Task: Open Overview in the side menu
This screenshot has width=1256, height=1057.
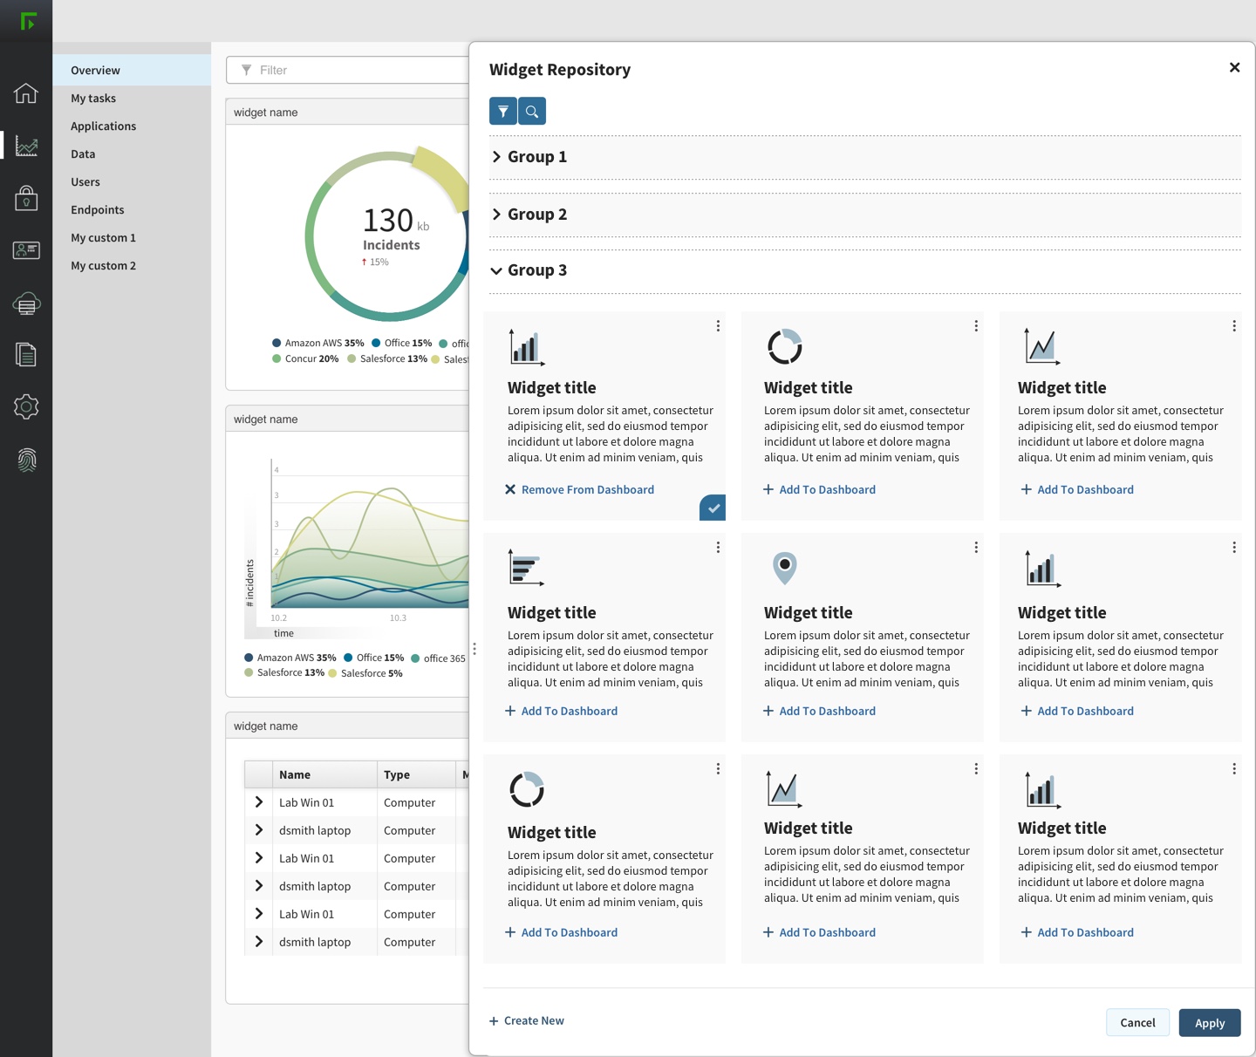Action: [132, 71]
